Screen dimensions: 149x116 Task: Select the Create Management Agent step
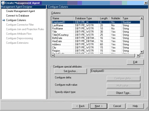tap(21, 11)
